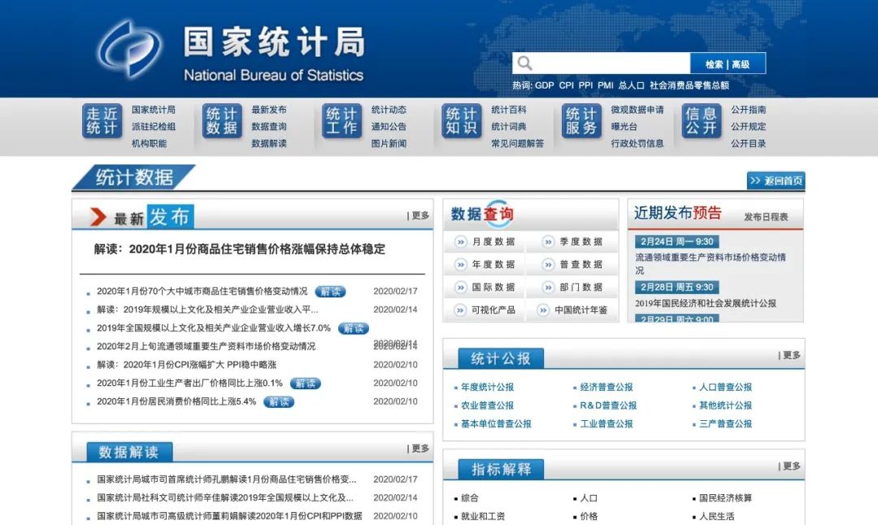Select hot keyword PMI

[606, 85]
